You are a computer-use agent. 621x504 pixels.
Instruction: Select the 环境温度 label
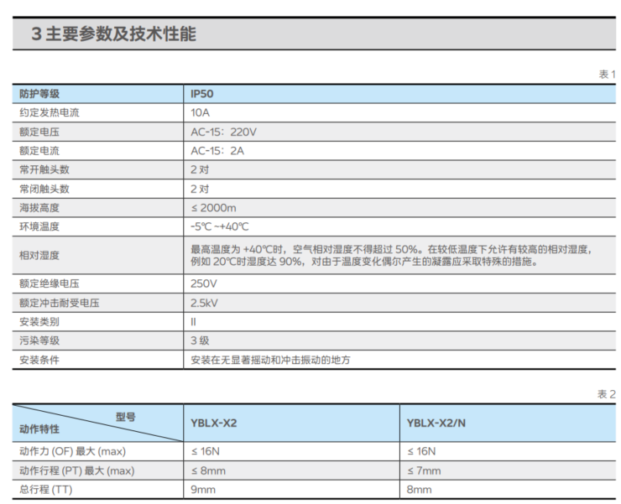(39, 227)
